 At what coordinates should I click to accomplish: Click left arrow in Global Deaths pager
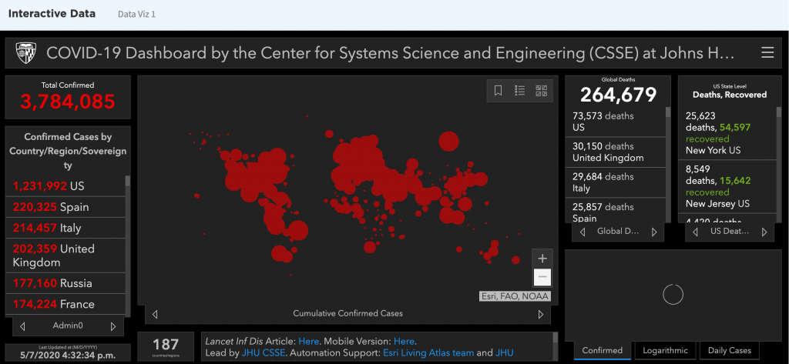(x=583, y=232)
